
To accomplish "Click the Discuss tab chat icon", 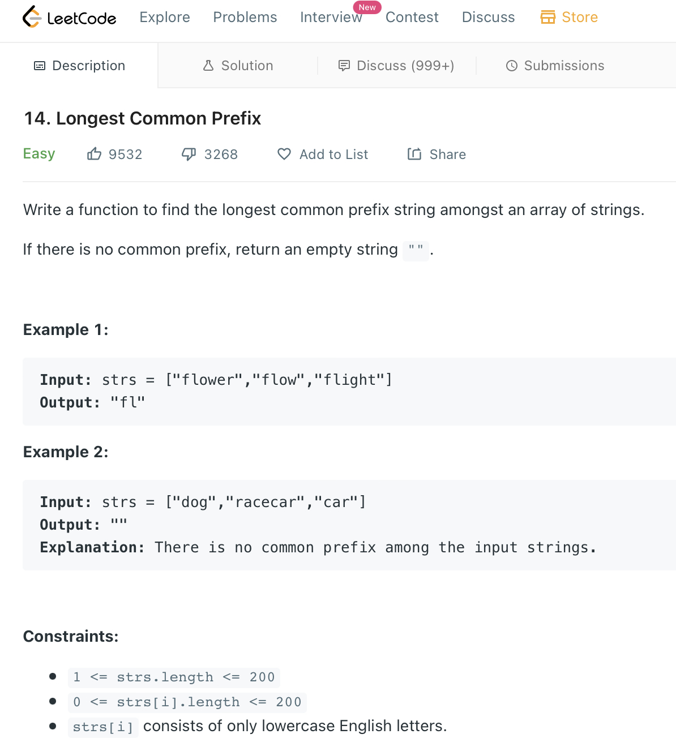I will tap(344, 66).
